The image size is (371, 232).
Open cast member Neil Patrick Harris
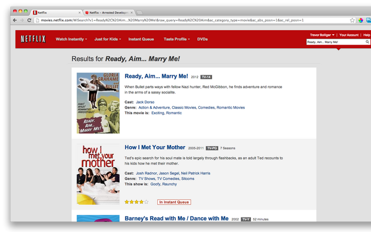coord(196,173)
